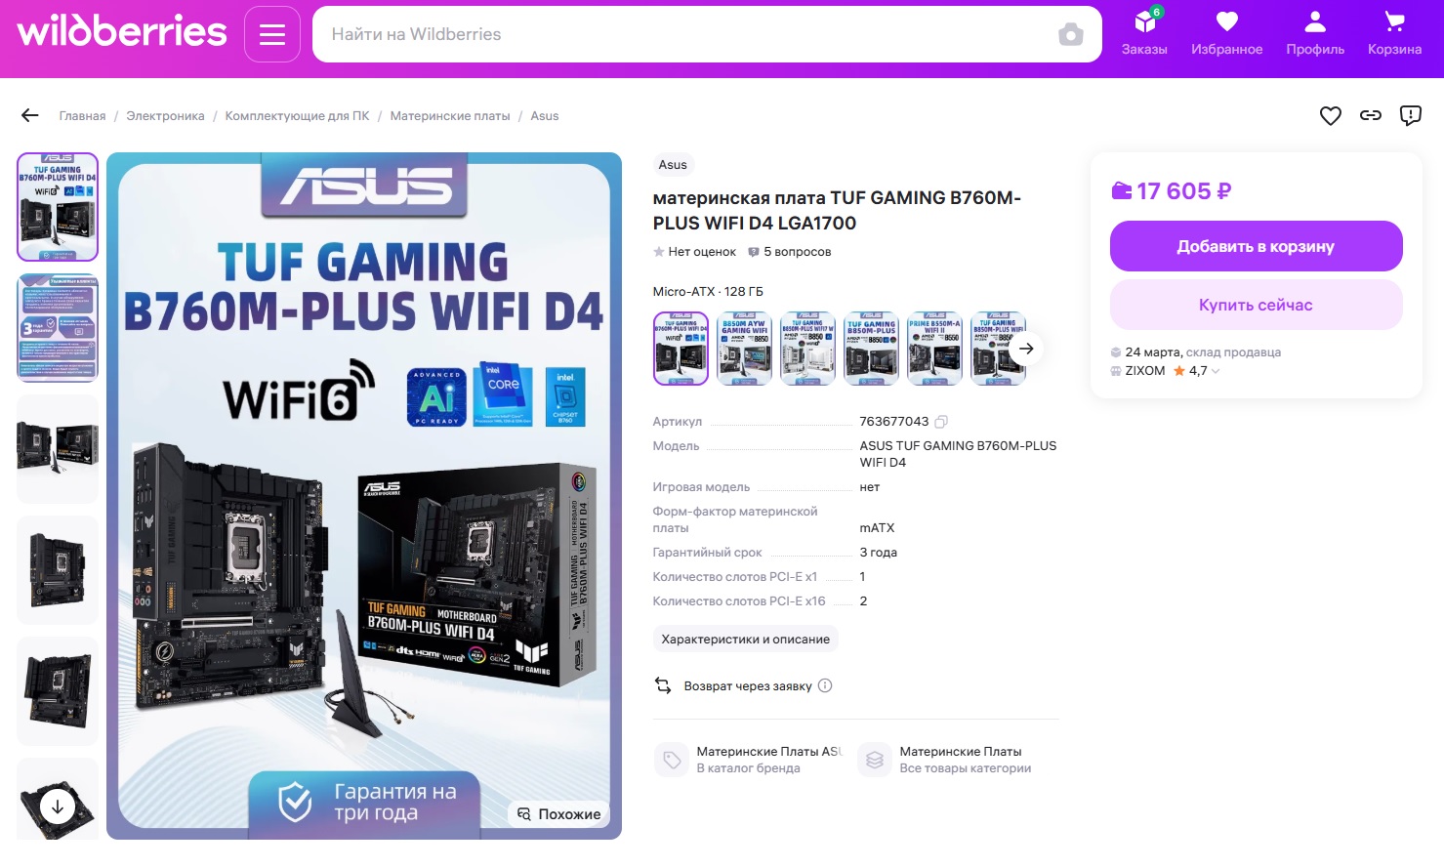Open Избранное favorites heart in header
Viewport: 1444px width, 868px height.
point(1226,33)
